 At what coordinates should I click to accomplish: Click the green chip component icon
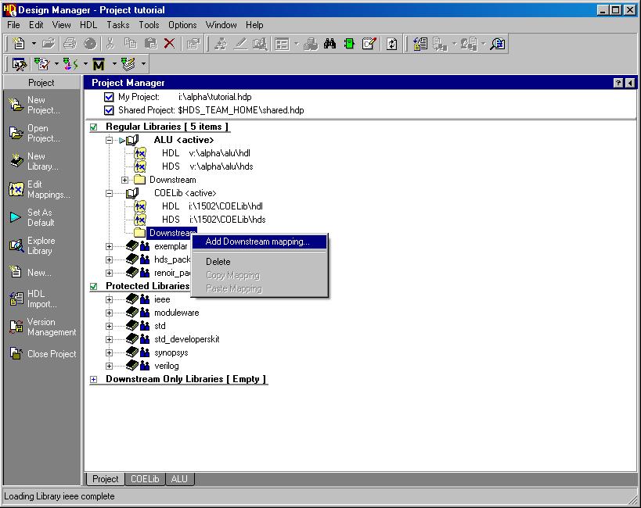[x=349, y=43]
